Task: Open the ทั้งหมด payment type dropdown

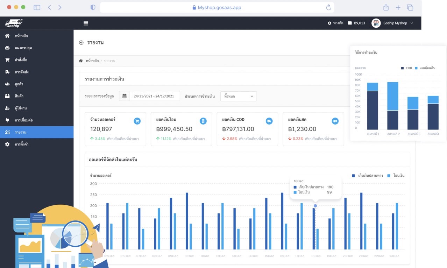Action: point(239,96)
